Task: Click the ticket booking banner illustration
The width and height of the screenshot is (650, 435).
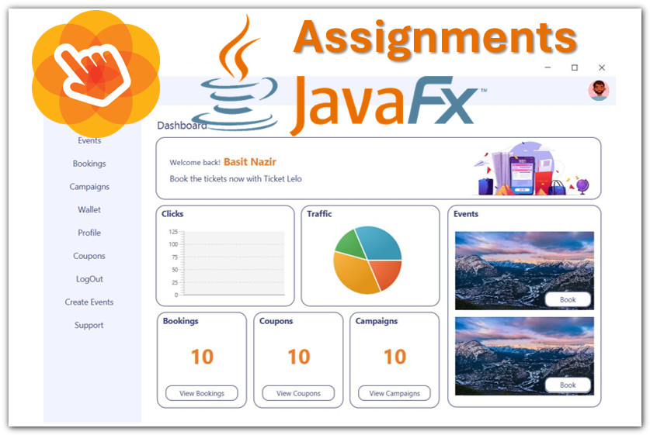Action: click(532, 168)
